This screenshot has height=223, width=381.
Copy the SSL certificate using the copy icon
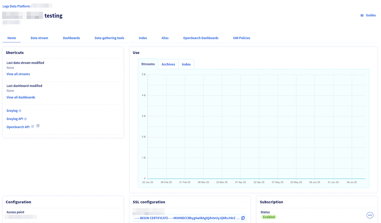[243, 218]
